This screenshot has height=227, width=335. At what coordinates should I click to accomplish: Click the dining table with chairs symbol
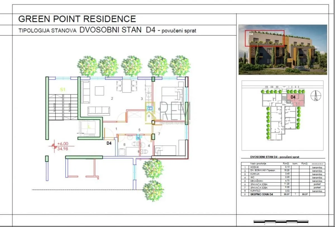click(126, 86)
